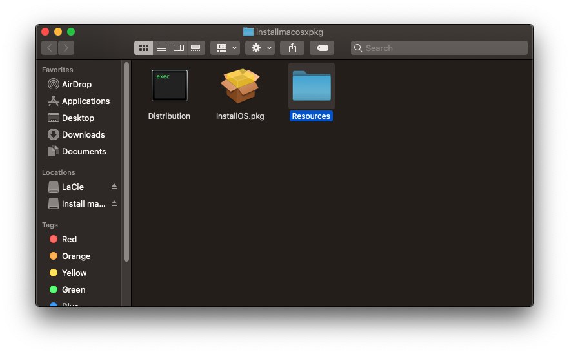Click in the Search field
The image size is (569, 354).
click(x=439, y=48)
